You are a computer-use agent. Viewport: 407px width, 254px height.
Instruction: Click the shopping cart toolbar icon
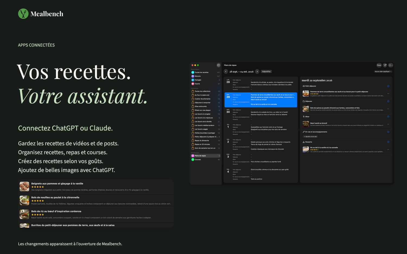[x=385, y=65]
